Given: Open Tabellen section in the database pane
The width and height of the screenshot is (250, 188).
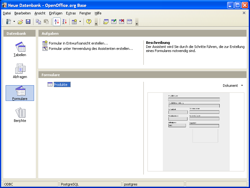Looking at the screenshot, I should (x=20, y=49).
